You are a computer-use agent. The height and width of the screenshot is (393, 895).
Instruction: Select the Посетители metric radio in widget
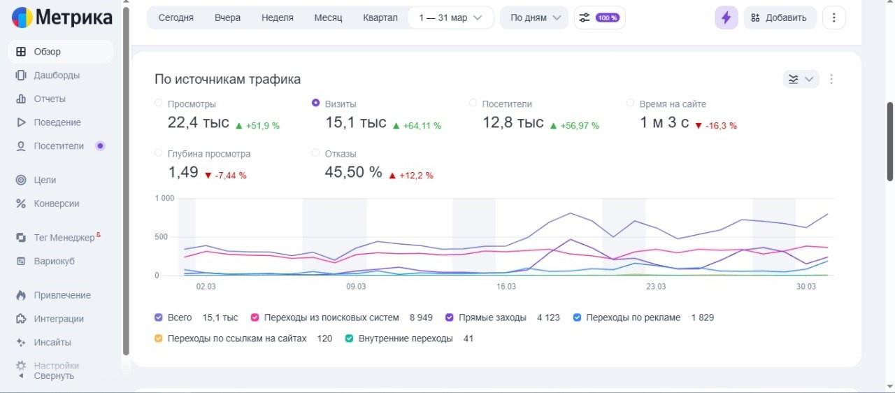[473, 103]
